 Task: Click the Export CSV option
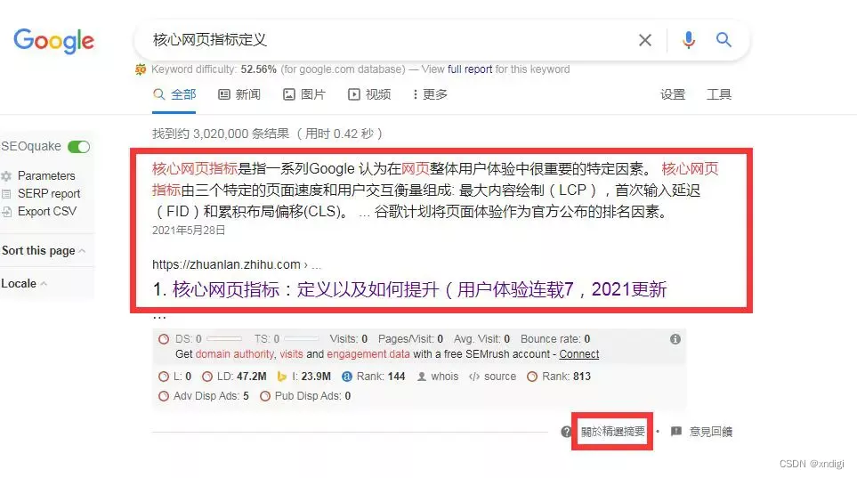[x=47, y=212]
